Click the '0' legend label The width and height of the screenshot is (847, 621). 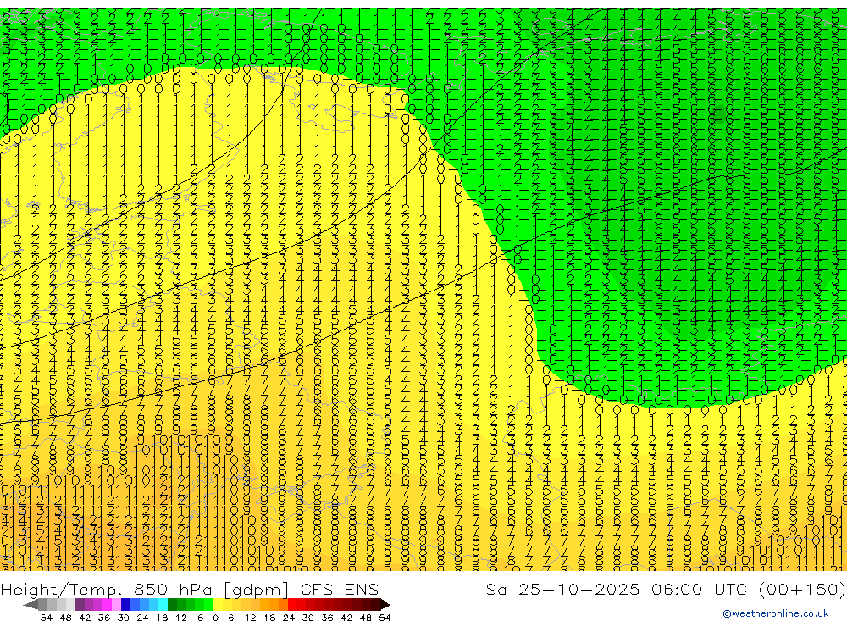coord(215,618)
